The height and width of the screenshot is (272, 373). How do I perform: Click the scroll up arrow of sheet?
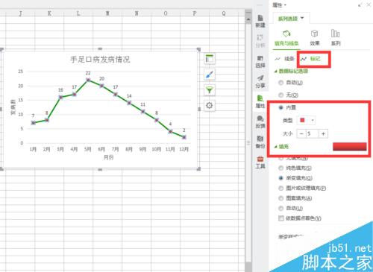coord(248,19)
